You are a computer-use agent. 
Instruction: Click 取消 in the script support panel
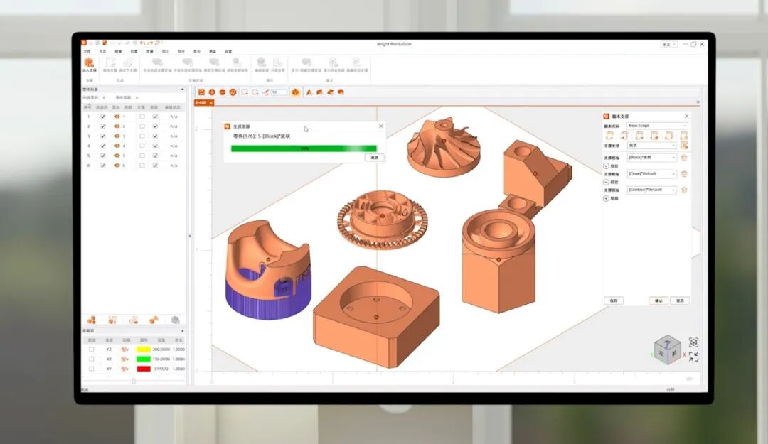(681, 300)
